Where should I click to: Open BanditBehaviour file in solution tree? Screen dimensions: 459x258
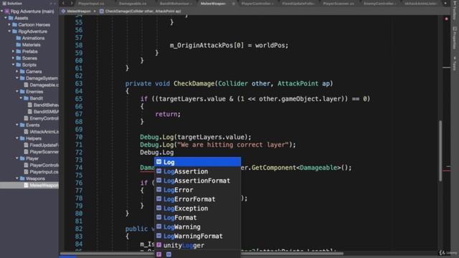(43, 105)
